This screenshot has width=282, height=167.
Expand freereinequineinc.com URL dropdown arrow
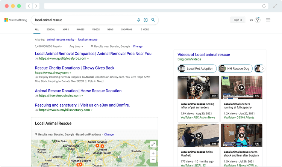tap(82, 96)
